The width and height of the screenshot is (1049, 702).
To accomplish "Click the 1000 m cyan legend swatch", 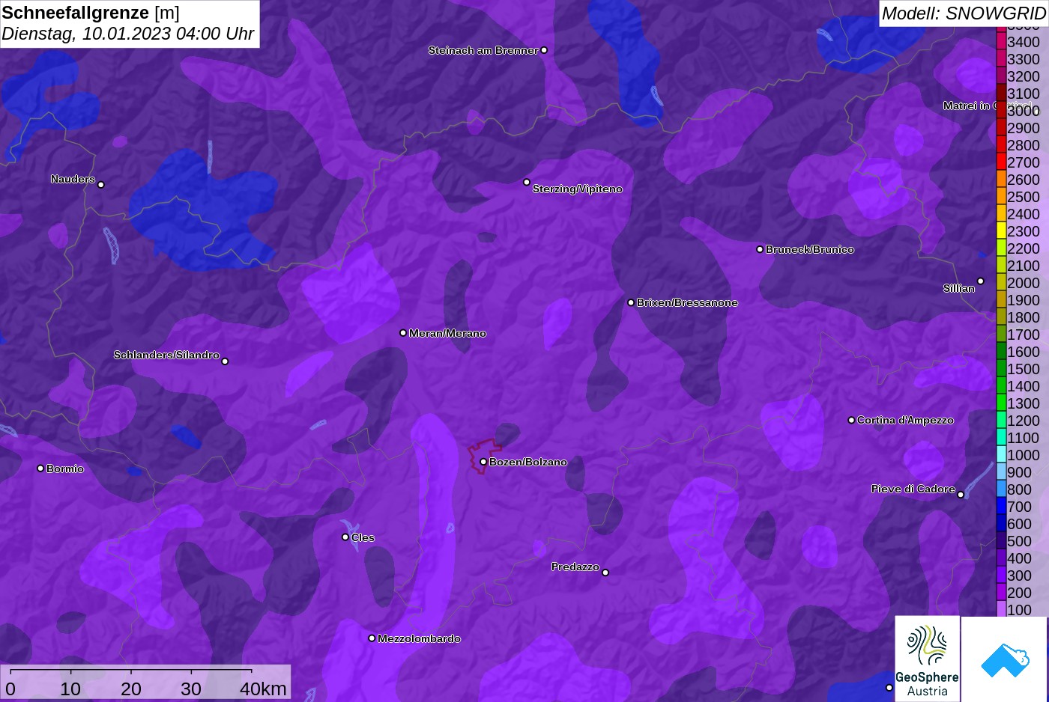I will click(x=1001, y=454).
